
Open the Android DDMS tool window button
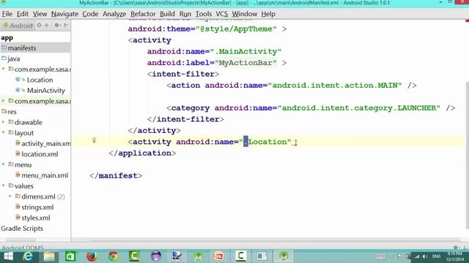(x=23, y=248)
